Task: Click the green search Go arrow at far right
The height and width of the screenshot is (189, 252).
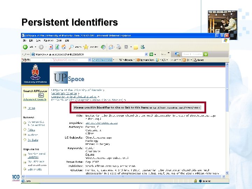Action: tap(205, 54)
